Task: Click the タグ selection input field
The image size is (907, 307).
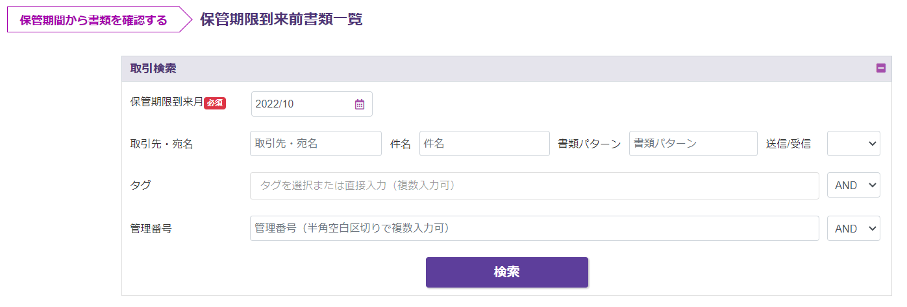Action: pos(534,186)
